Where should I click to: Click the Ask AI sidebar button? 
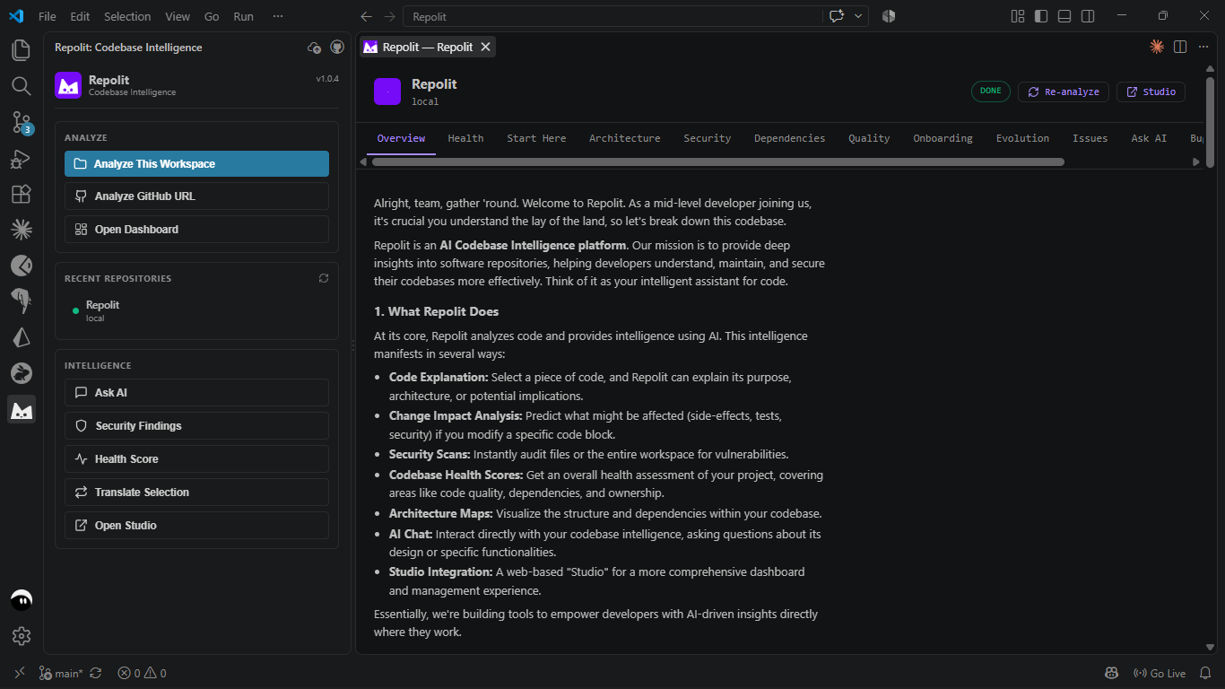[196, 393]
